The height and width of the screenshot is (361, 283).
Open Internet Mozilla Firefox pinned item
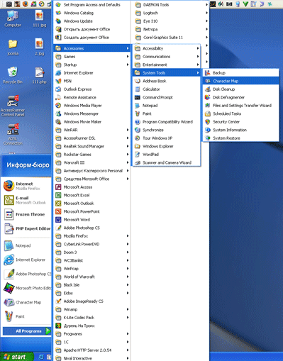pos(26,186)
